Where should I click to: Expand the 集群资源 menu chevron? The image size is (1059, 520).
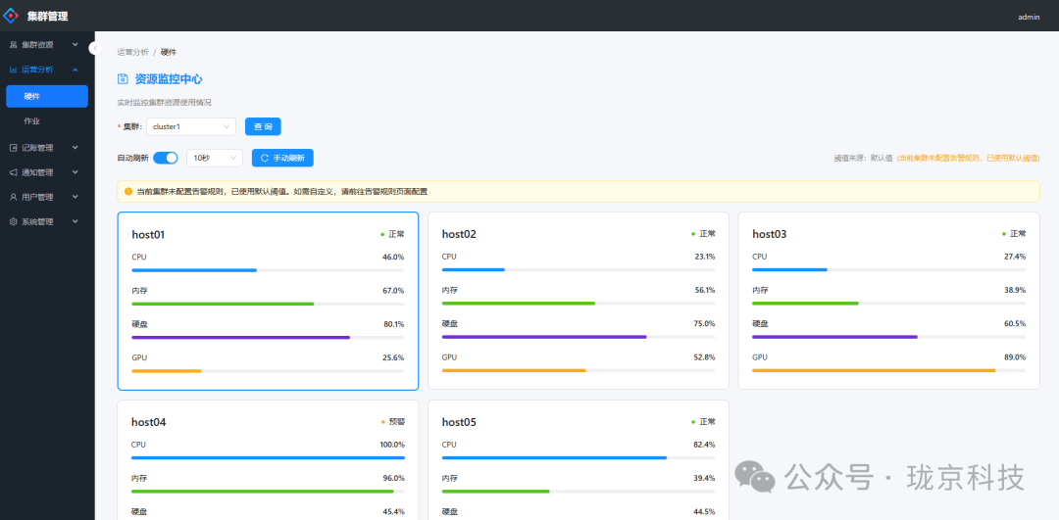(x=75, y=44)
